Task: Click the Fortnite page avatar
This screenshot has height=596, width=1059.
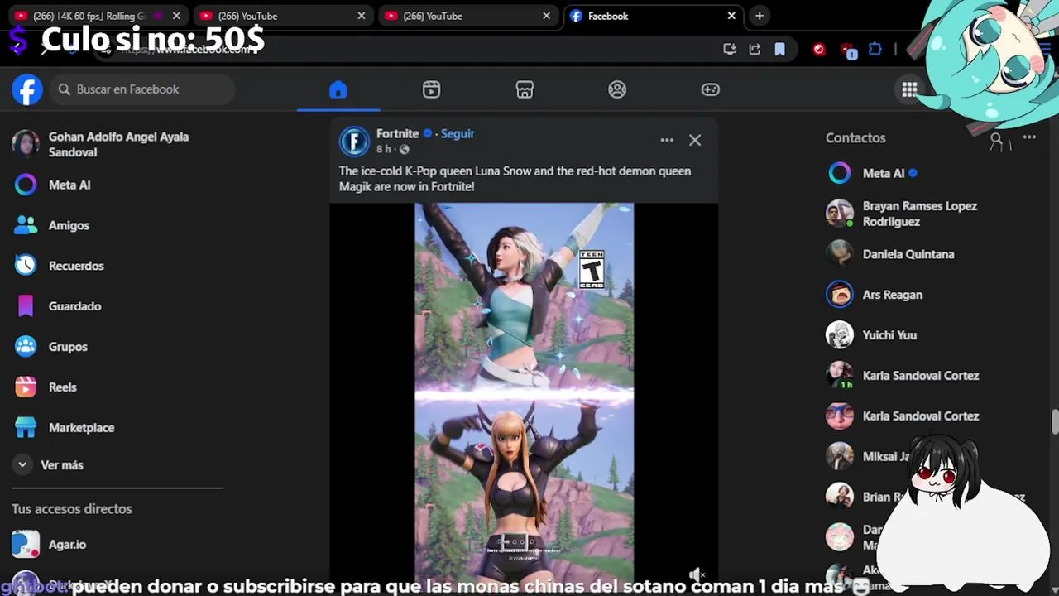Action: (x=354, y=142)
